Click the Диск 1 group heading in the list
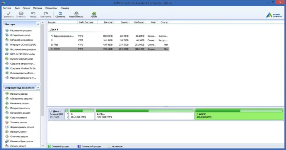Screen dimensions: 286x150 point(54,29)
